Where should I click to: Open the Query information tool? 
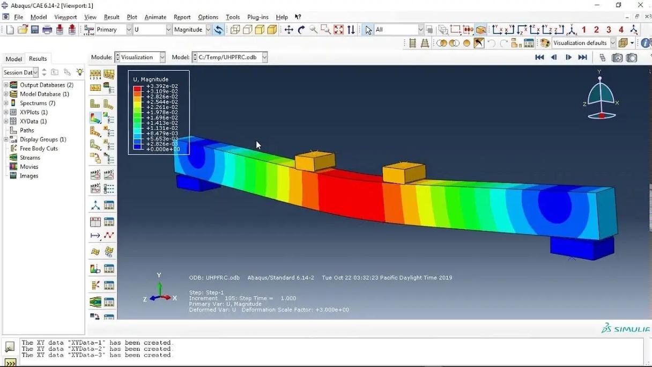[x=646, y=43]
